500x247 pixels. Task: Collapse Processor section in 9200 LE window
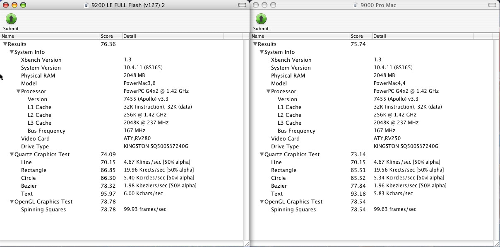click(x=18, y=91)
